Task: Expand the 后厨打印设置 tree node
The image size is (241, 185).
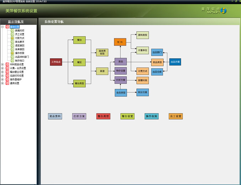Action: click(x=2, y=76)
